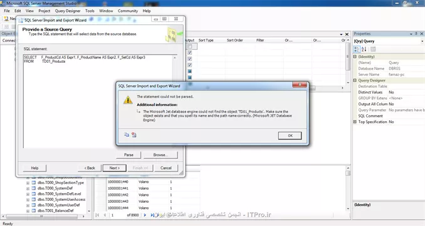This screenshot has width=425, height=226.
Task: Click the Object Explorer horizontal scrollbar thumb
Action: [x=42, y=217]
